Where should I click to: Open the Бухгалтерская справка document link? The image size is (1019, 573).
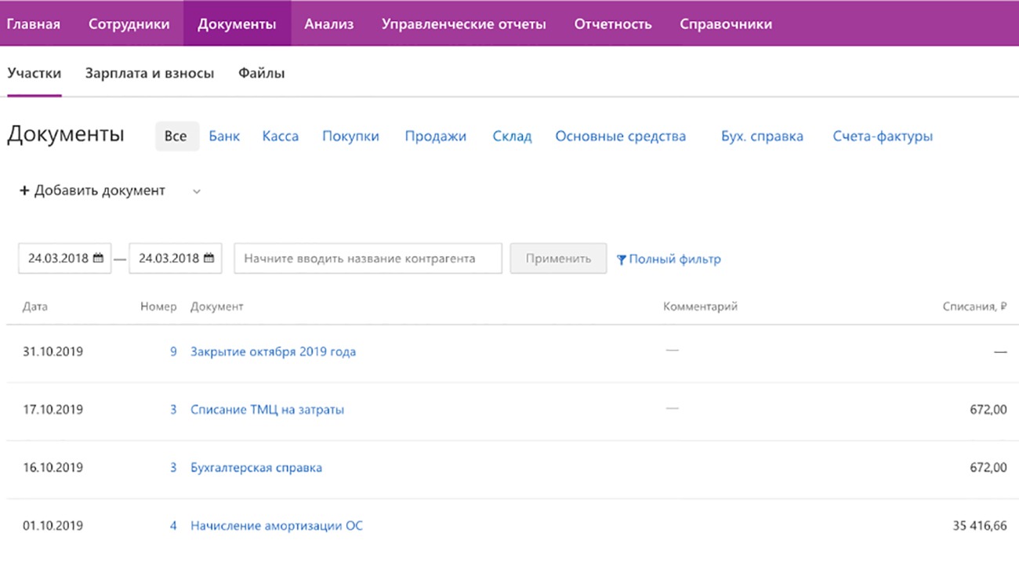click(x=256, y=468)
